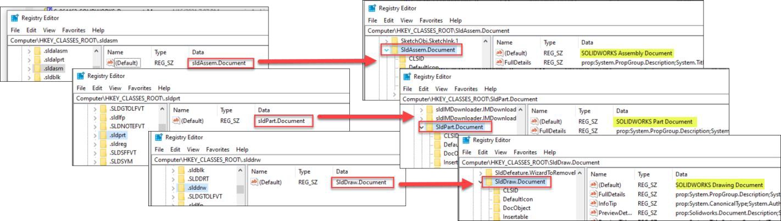Select the .sldprt key in tree
The height and width of the screenshot is (221, 781).
(118, 133)
